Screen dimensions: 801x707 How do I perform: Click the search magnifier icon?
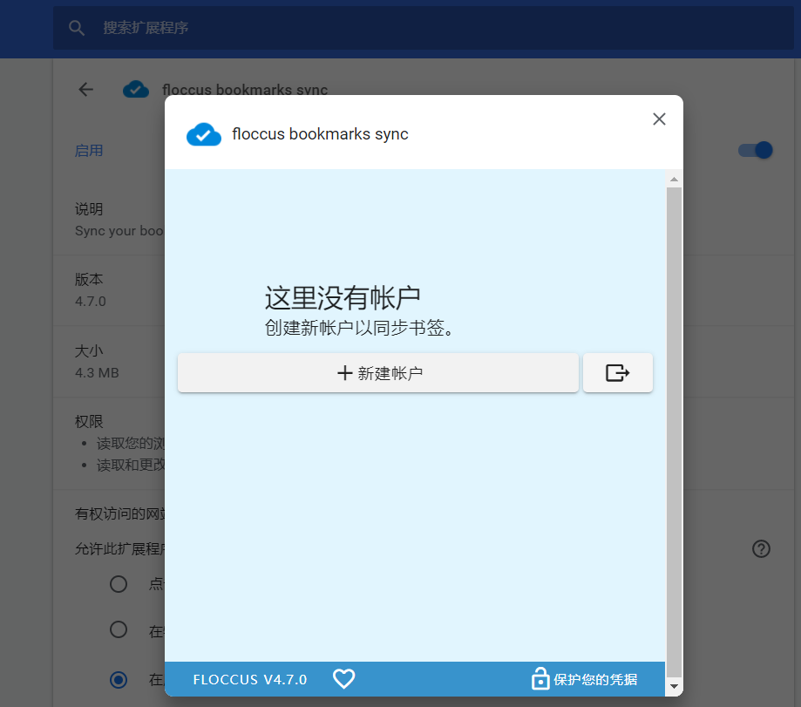tap(77, 28)
